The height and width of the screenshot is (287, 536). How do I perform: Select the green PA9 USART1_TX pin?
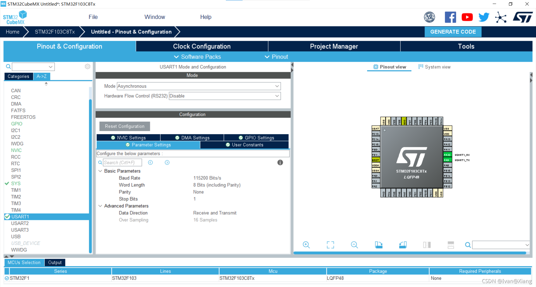[448, 160]
